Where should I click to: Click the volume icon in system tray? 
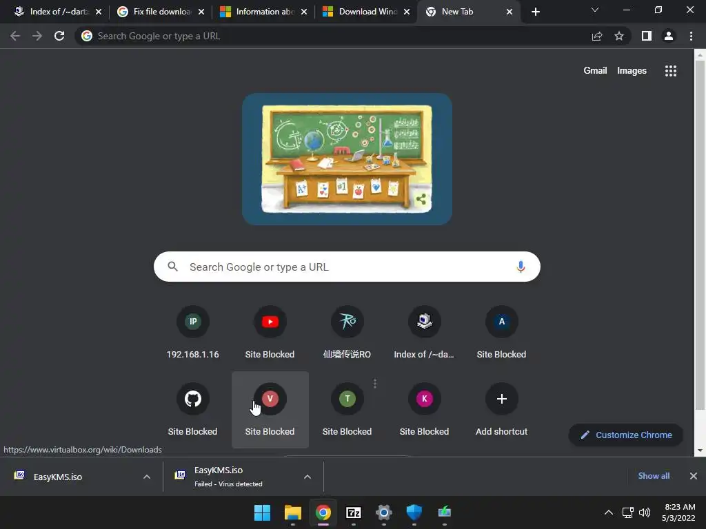(x=645, y=512)
